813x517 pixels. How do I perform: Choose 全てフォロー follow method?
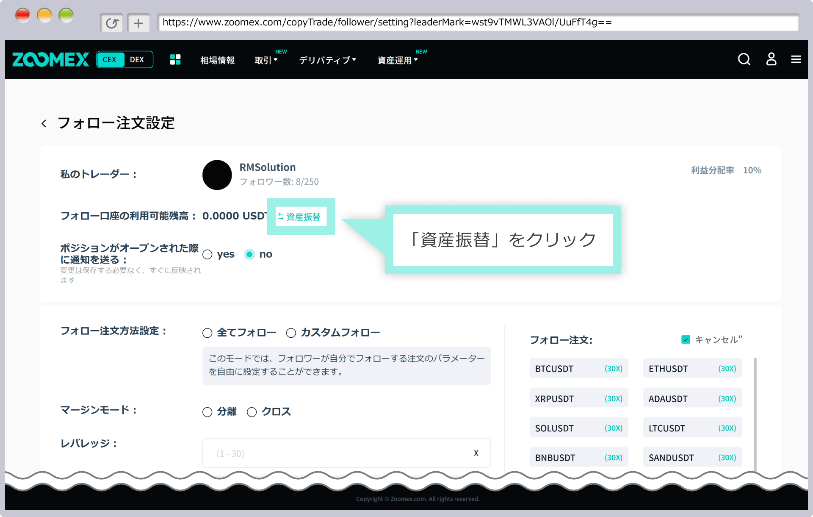tap(207, 333)
